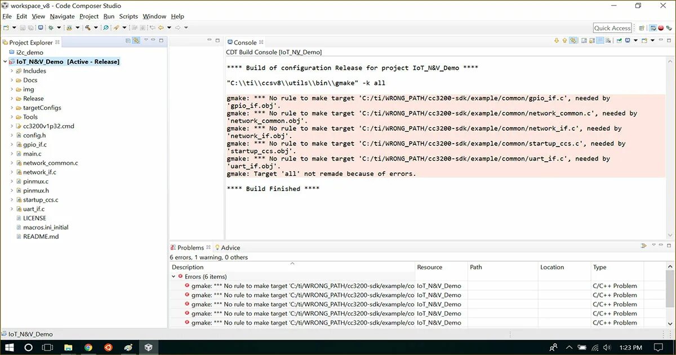Select cc3200v1p32.cmd file
Image resolution: width=676 pixels, height=355 pixels.
point(48,126)
